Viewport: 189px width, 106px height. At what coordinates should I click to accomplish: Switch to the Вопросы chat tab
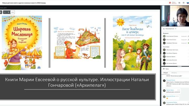click(x=174, y=73)
